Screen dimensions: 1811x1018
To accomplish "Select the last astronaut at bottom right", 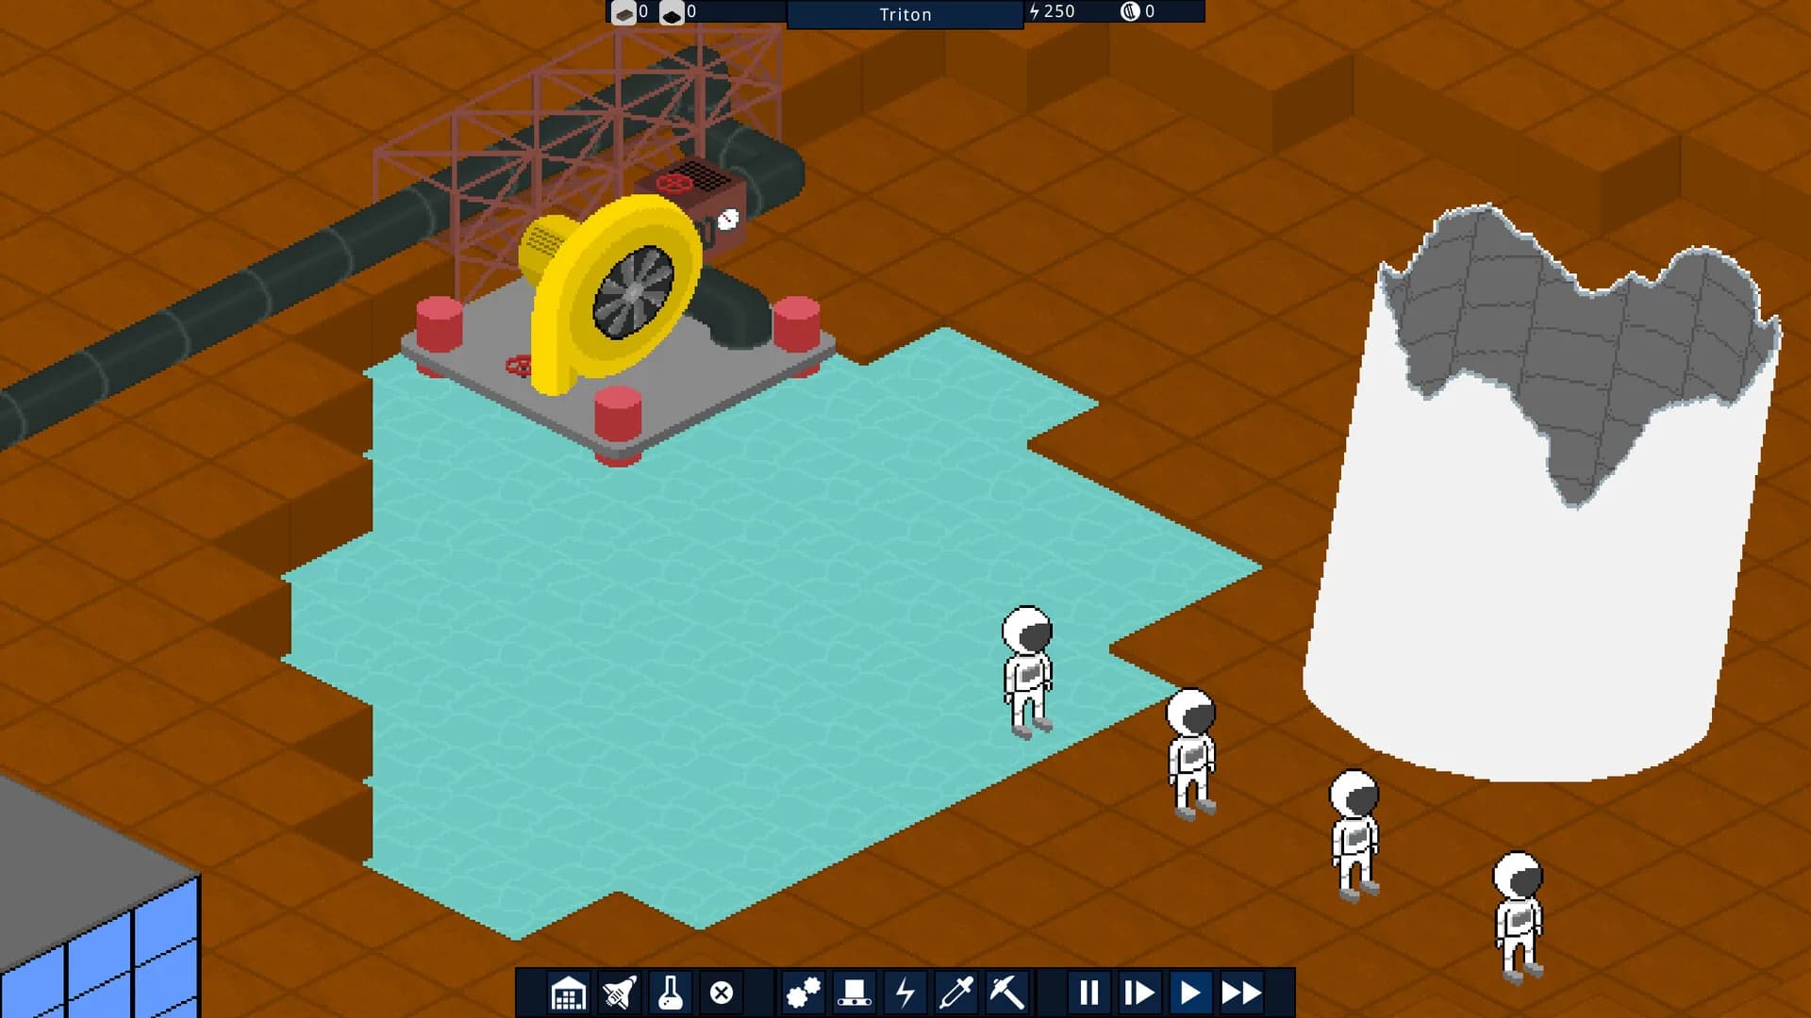I will click(1519, 917).
